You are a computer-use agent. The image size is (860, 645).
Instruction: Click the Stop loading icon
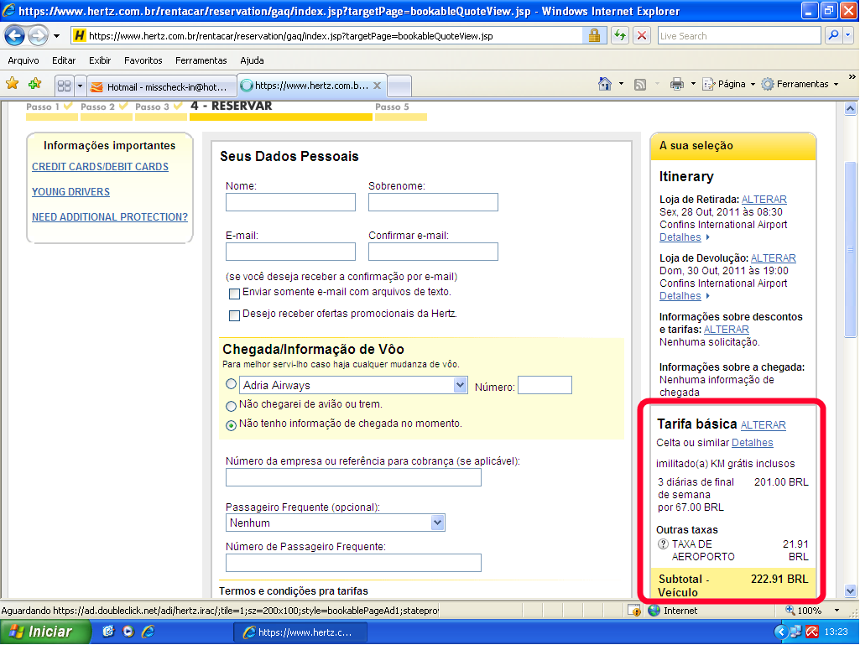pyautogui.click(x=642, y=36)
